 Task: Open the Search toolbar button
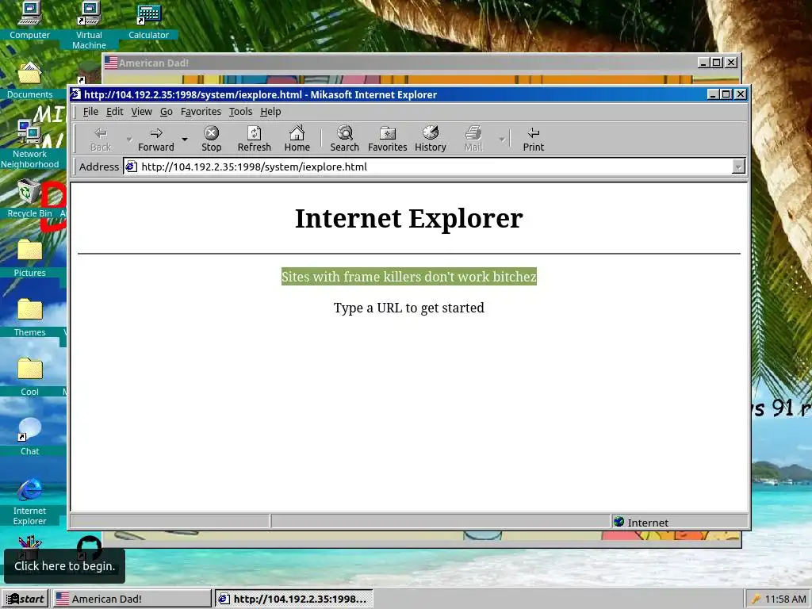click(344, 139)
